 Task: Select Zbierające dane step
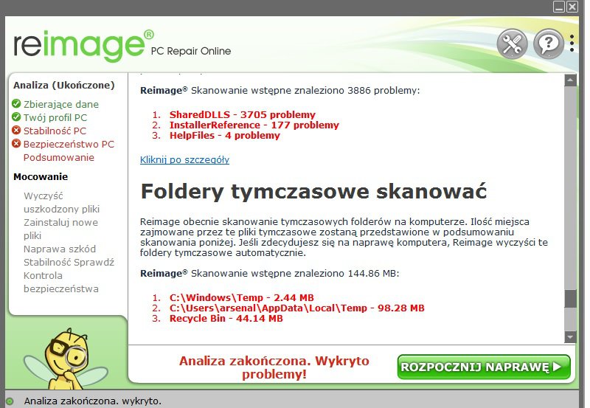tap(61, 104)
